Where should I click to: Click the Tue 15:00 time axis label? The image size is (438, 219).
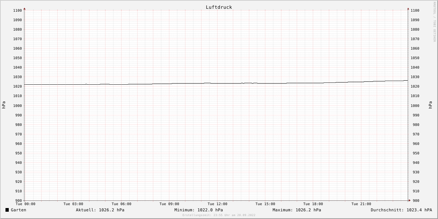[265, 204]
